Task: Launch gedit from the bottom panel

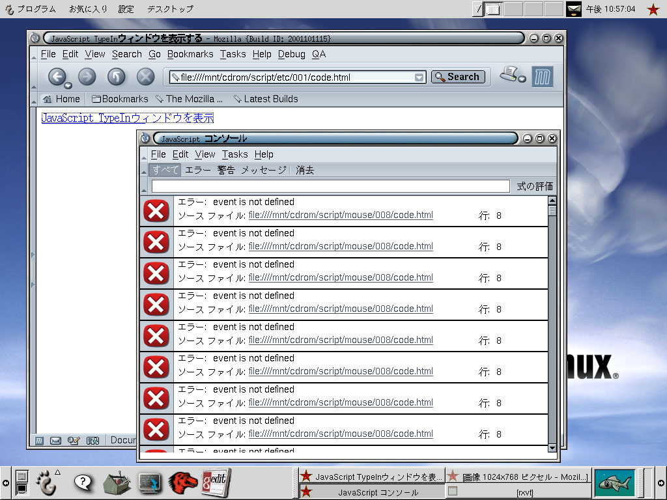Action: 216,482
